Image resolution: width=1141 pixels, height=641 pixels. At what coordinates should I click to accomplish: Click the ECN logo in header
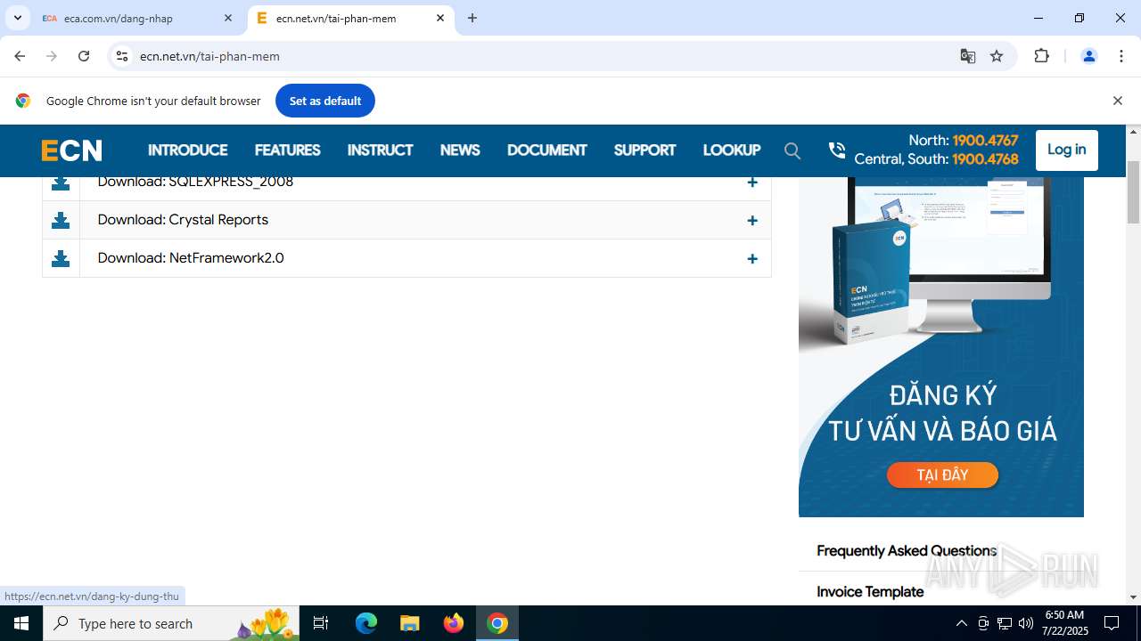pyautogui.click(x=71, y=150)
